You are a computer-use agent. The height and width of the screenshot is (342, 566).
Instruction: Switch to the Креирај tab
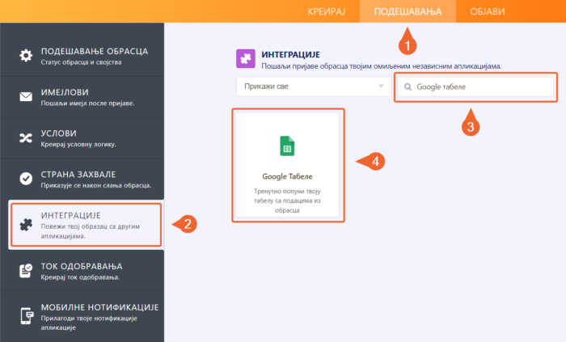pyautogui.click(x=327, y=11)
